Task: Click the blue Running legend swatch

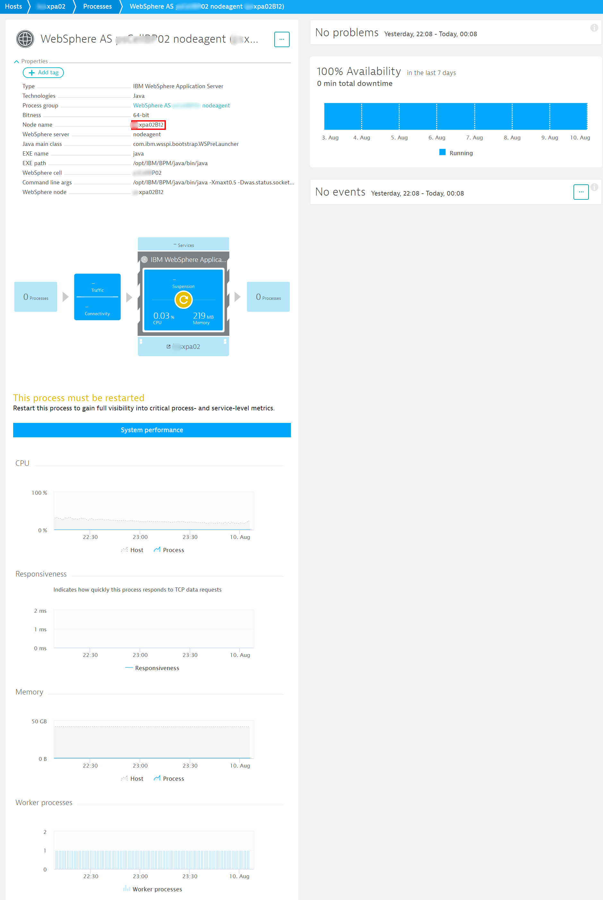Action: coord(442,153)
